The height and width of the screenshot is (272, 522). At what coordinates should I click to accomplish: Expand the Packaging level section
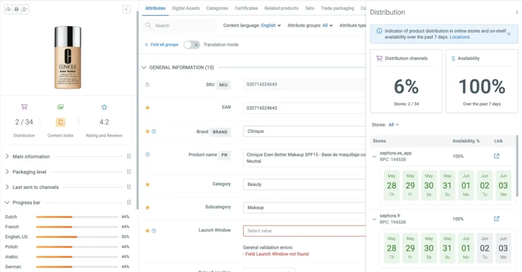pyautogui.click(x=7, y=171)
